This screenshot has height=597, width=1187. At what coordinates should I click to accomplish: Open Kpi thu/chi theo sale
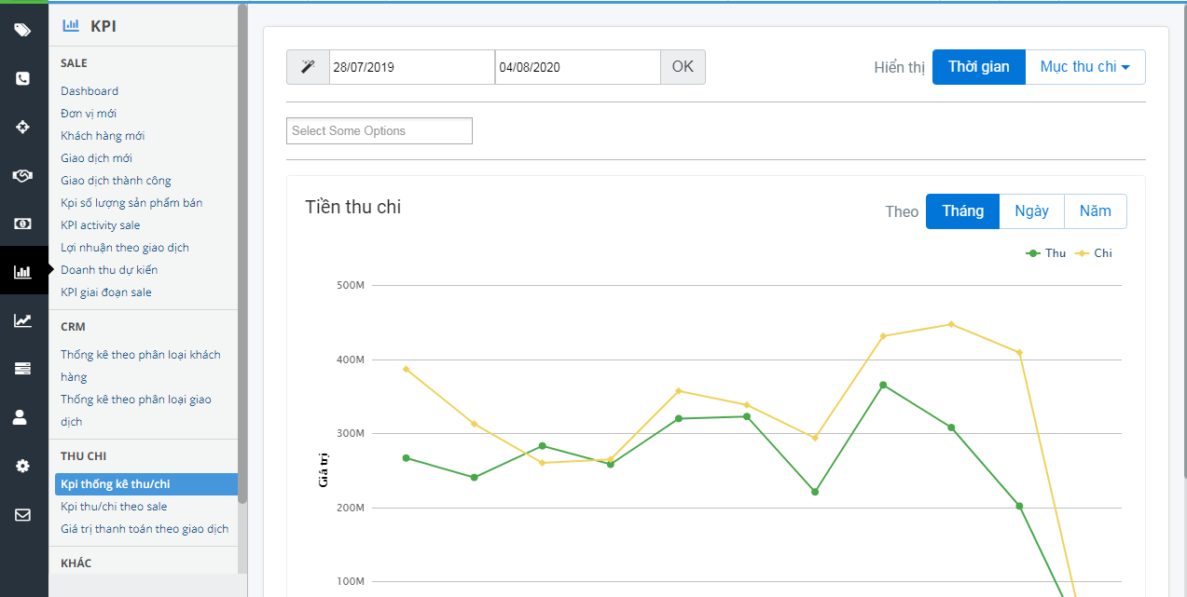point(114,507)
